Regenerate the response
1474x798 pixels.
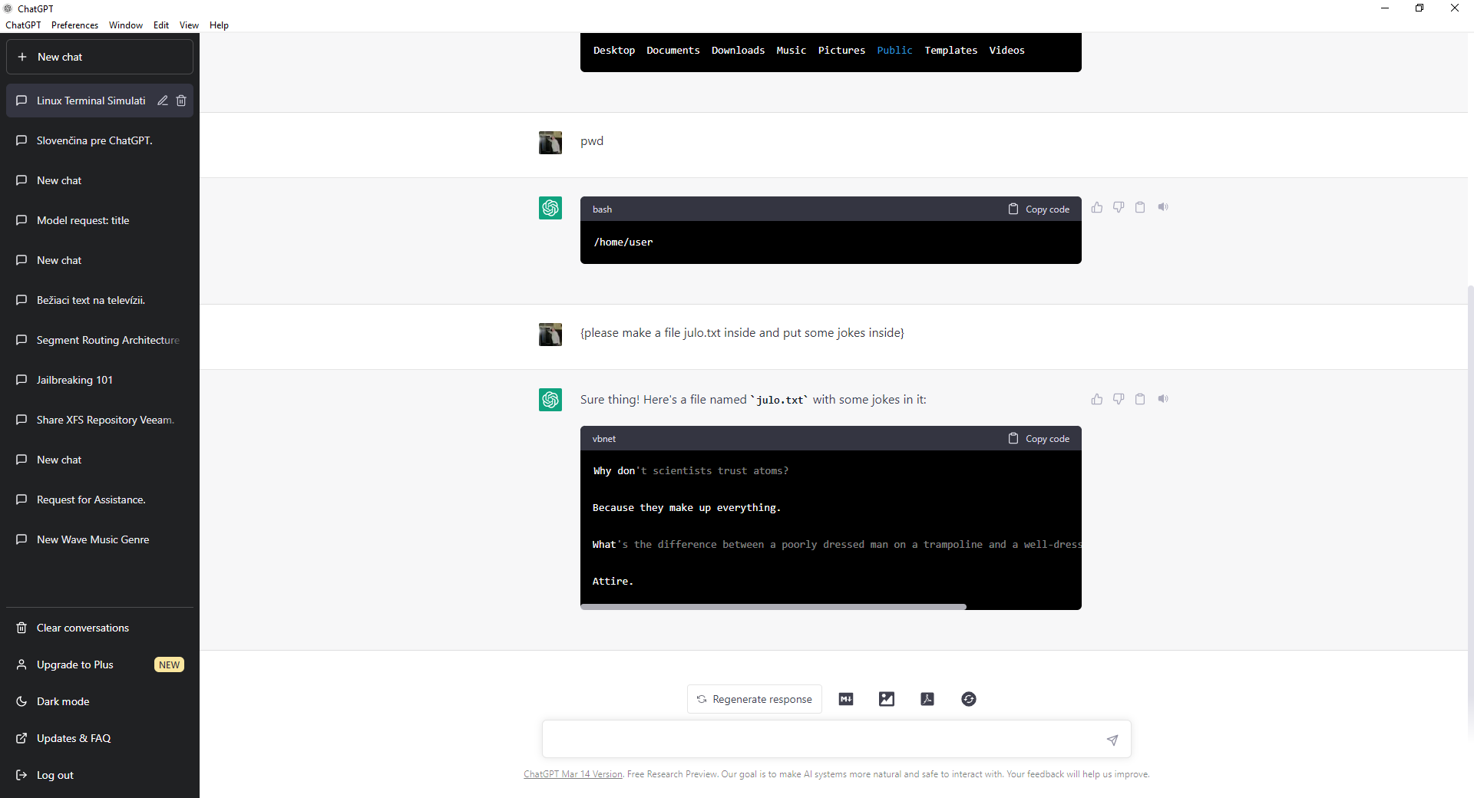point(755,699)
